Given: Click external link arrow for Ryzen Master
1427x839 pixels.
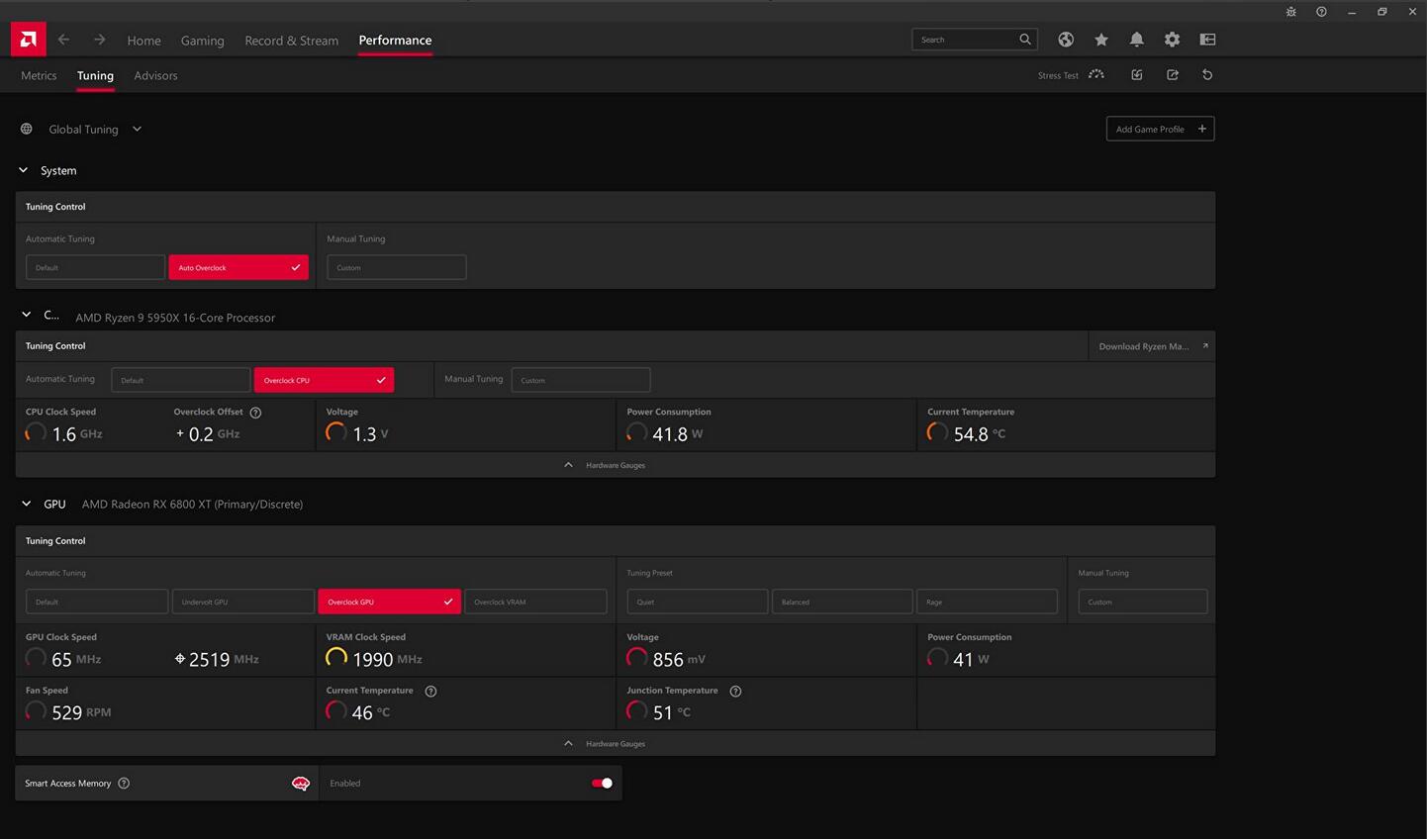Looking at the screenshot, I should pyautogui.click(x=1204, y=346).
